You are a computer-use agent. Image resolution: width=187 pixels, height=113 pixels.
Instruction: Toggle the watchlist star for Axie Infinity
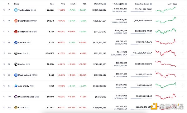click(x=4, y=86)
